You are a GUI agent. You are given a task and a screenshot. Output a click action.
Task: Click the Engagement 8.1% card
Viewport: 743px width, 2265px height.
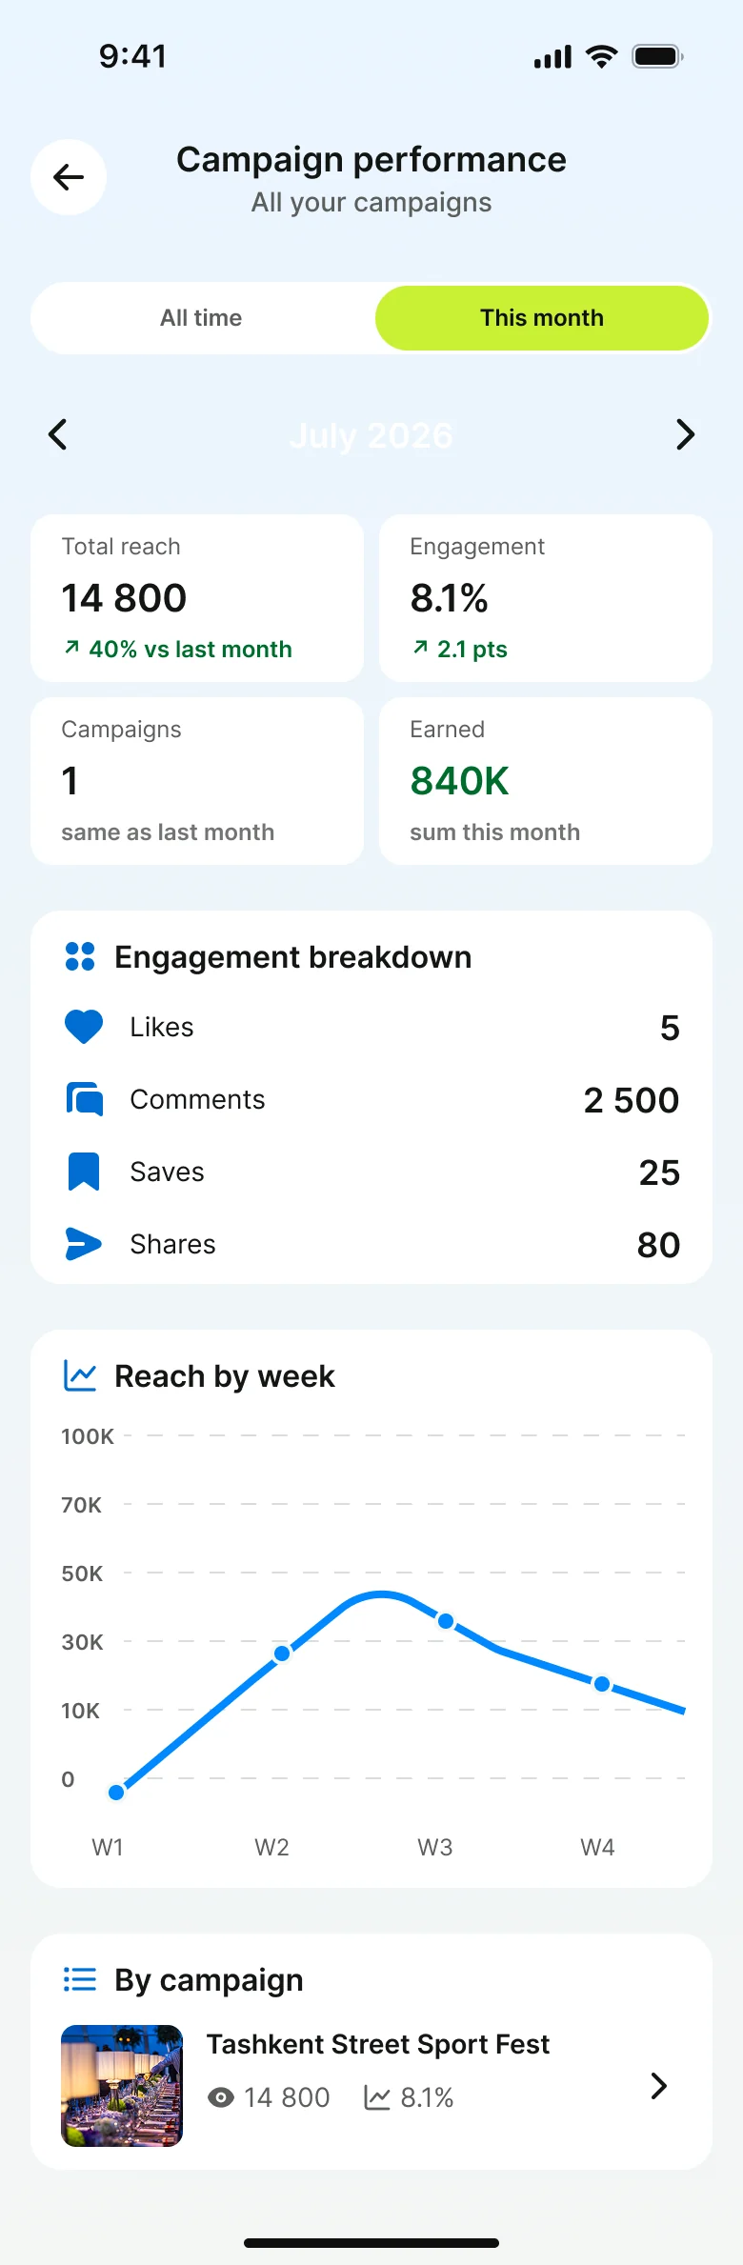click(546, 598)
